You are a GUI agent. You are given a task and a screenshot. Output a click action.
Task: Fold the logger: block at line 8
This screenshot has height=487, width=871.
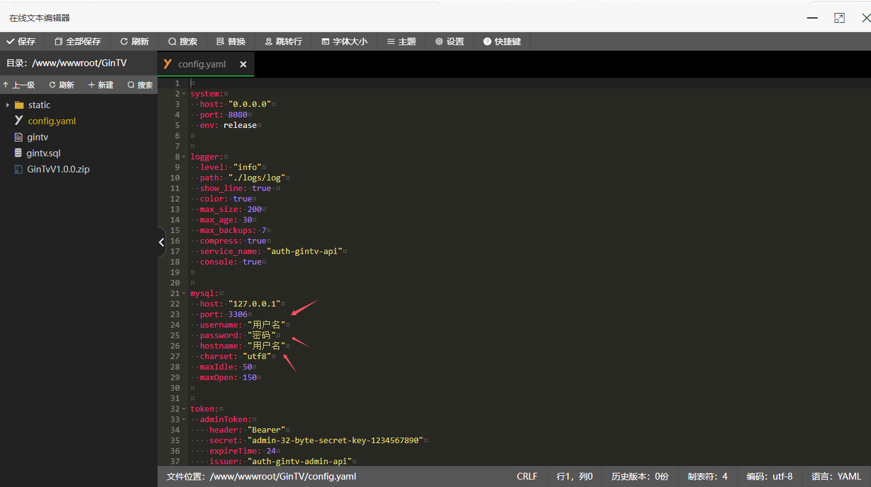[184, 157]
